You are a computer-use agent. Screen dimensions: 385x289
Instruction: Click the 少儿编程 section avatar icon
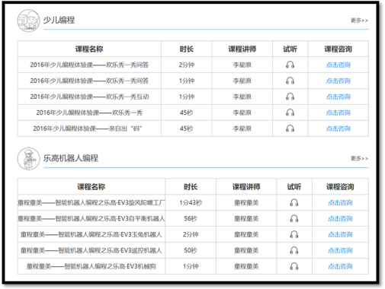pos(28,21)
